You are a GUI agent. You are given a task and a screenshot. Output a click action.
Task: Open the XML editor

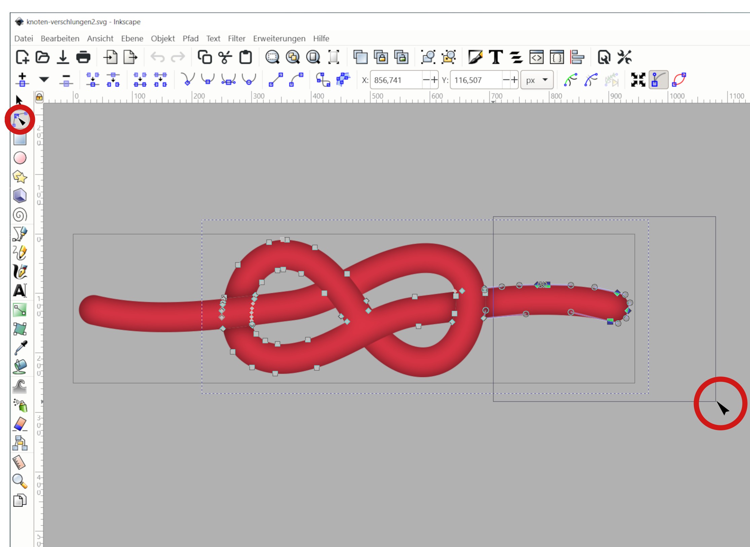[x=536, y=57]
